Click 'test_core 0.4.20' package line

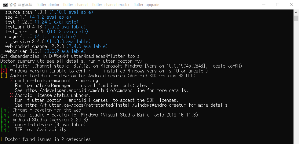pos(46,32)
